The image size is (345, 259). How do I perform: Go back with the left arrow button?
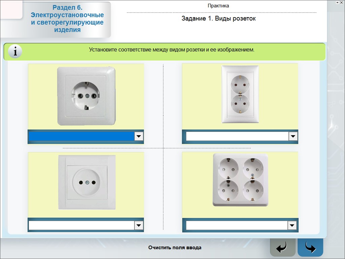(x=282, y=248)
